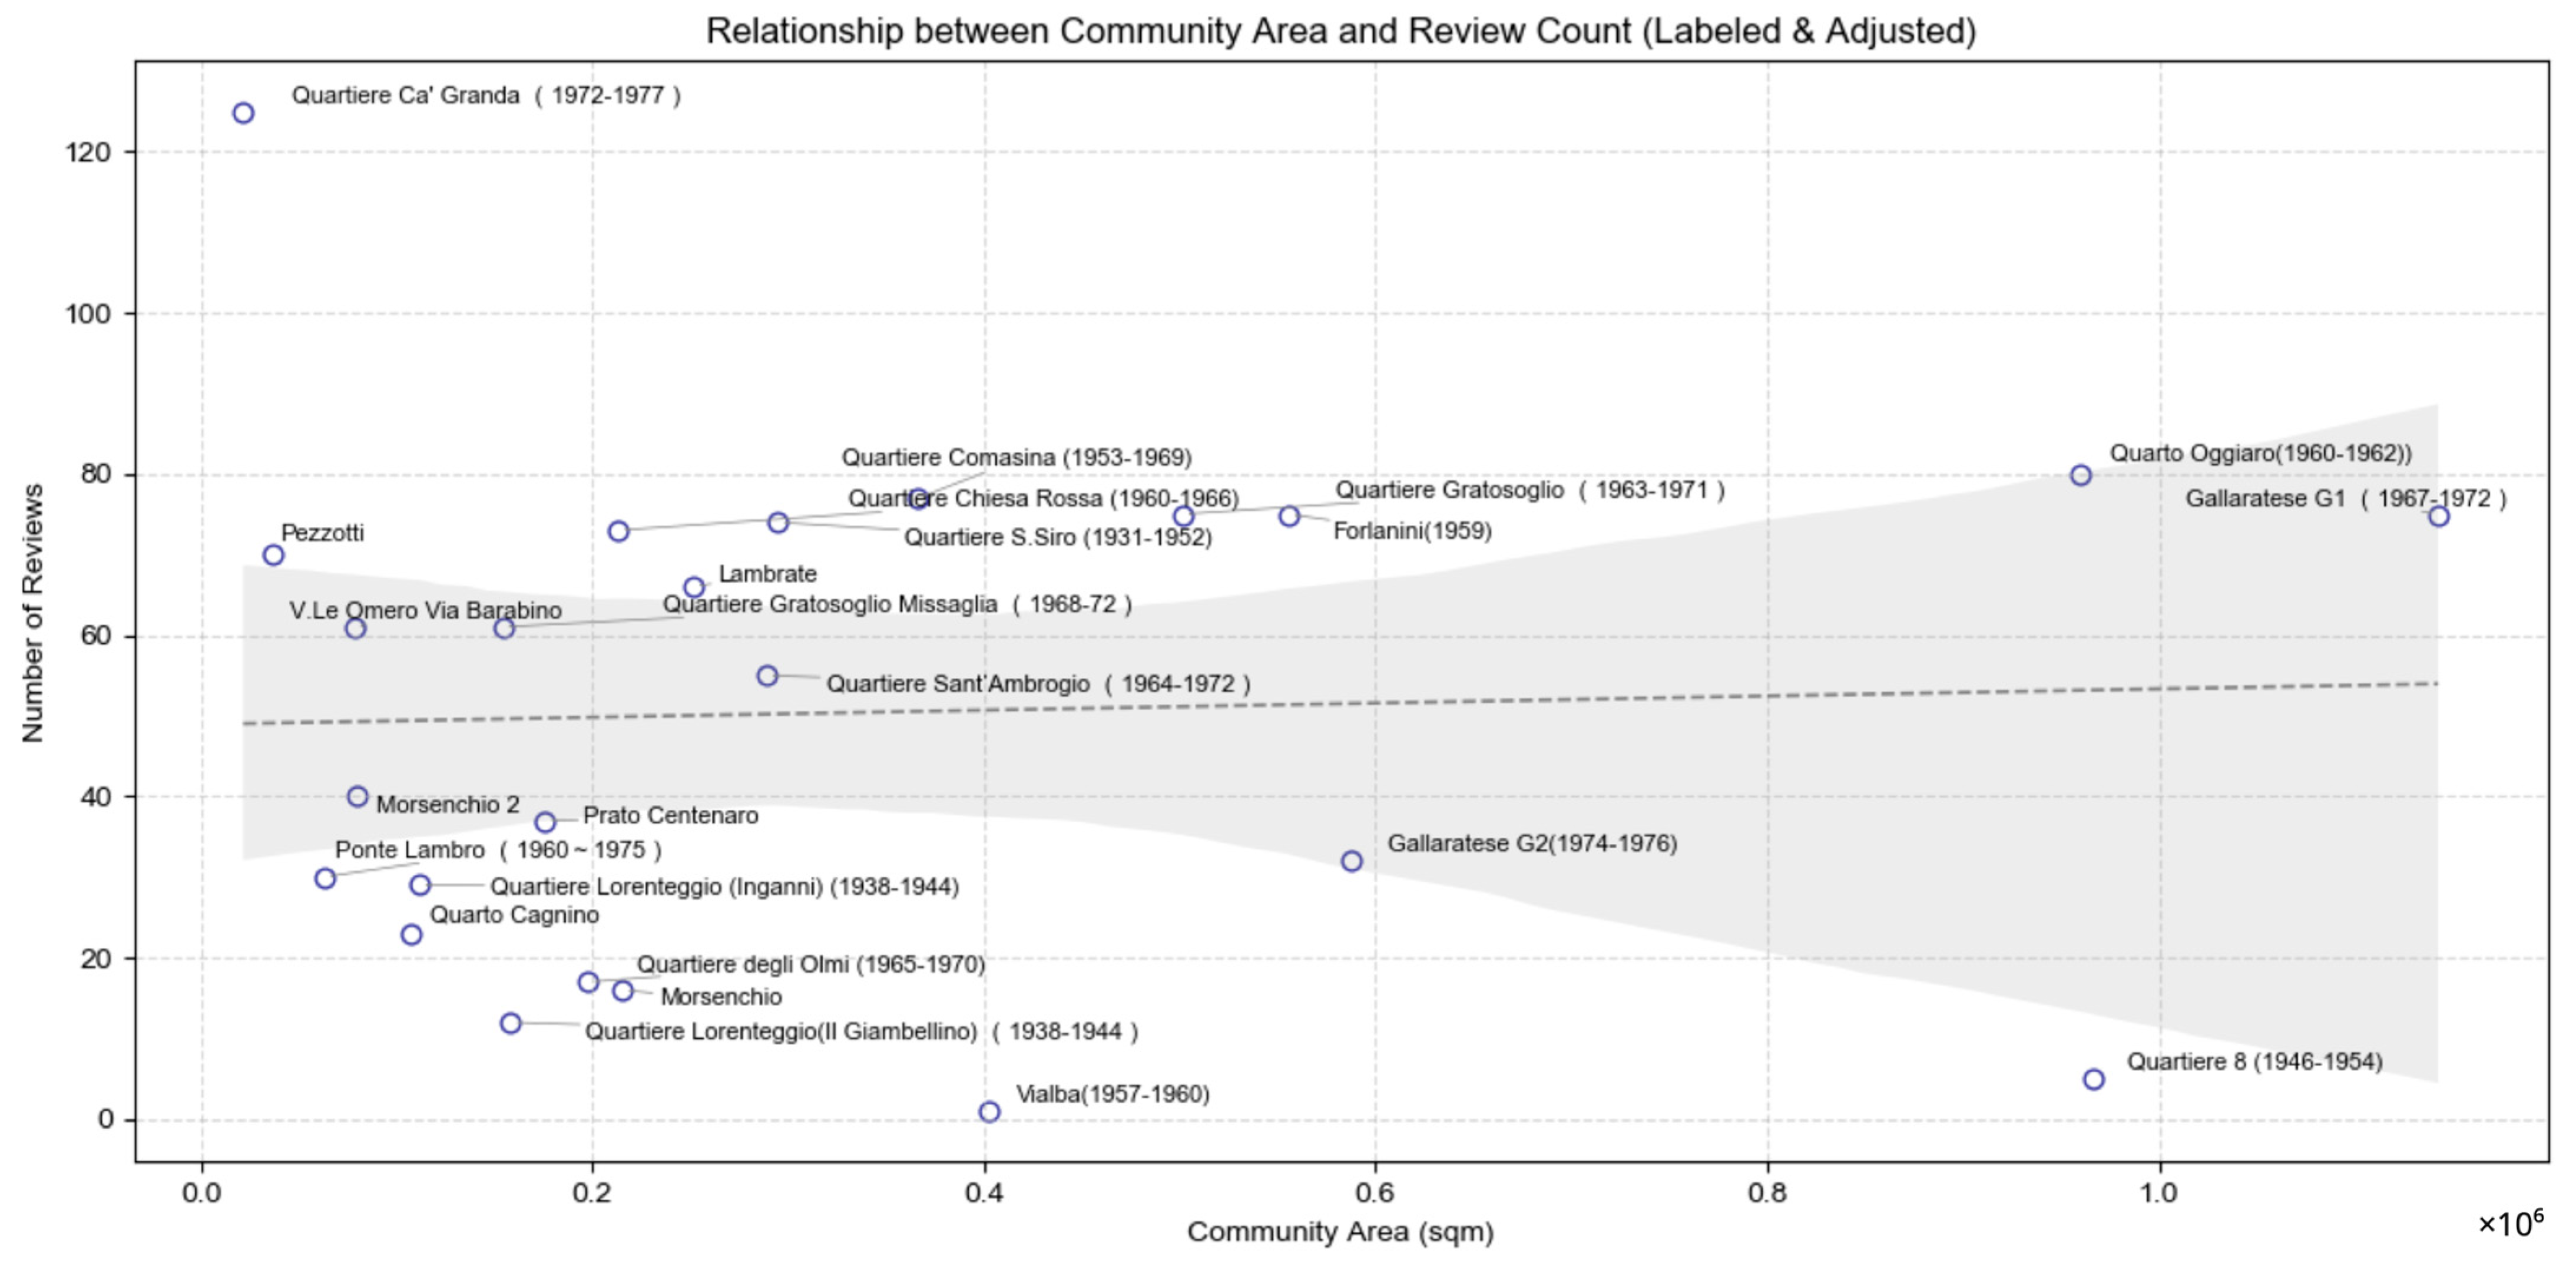Viewport: 2576px width, 1263px height.
Task: Select the Morsenchio 2 data point
Action: point(358,797)
